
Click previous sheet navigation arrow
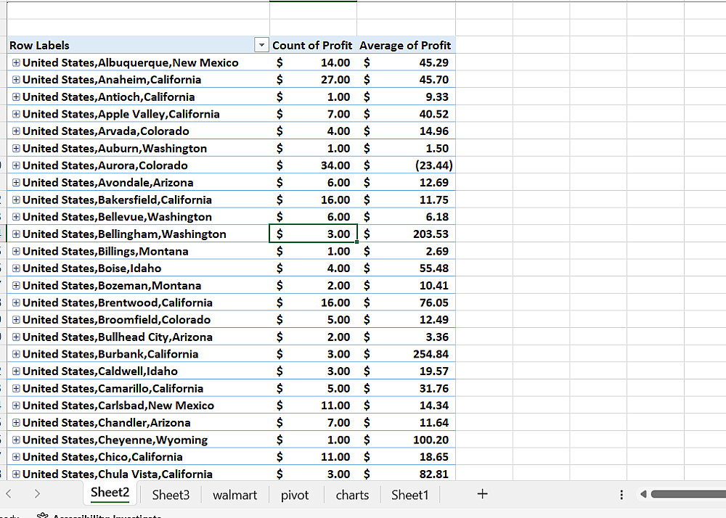(x=9, y=494)
